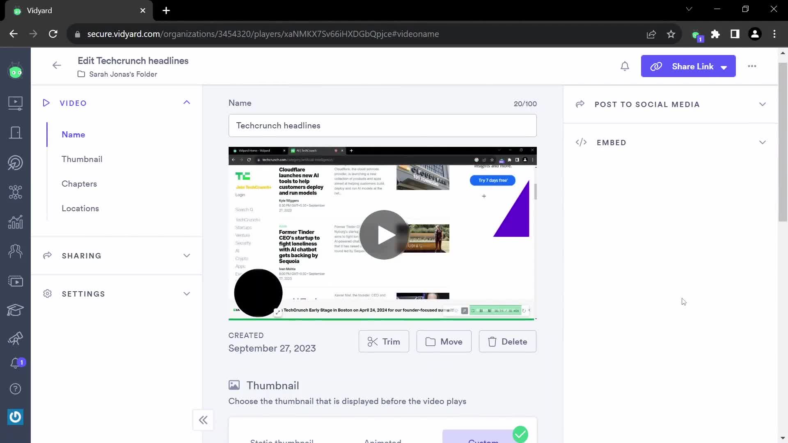Click the play button on video preview
This screenshot has height=443, width=788.
point(383,234)
